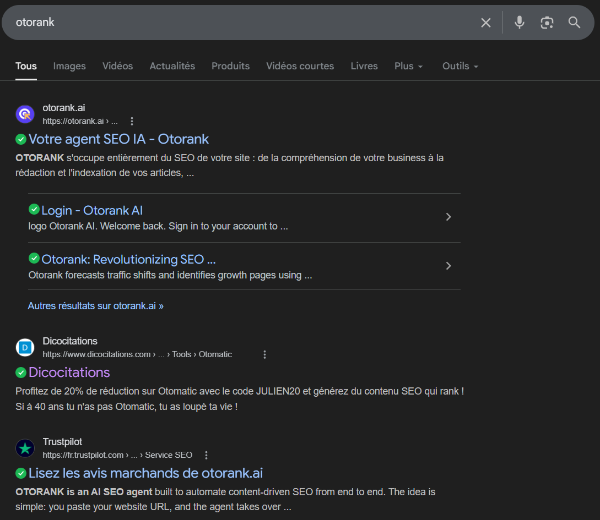Click the otorank.ai site name text

(64, 108)
